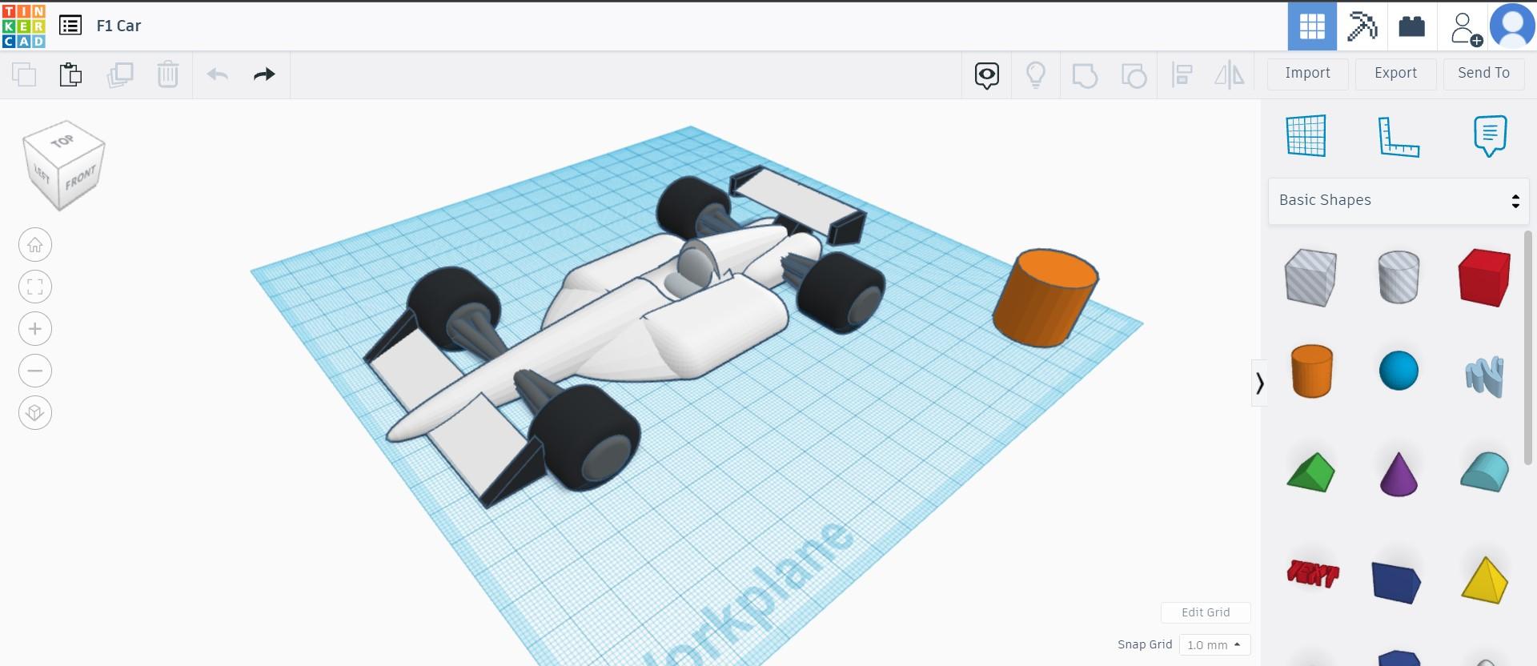Pick the striped Cylinder hole shape

click(1399, 277)
